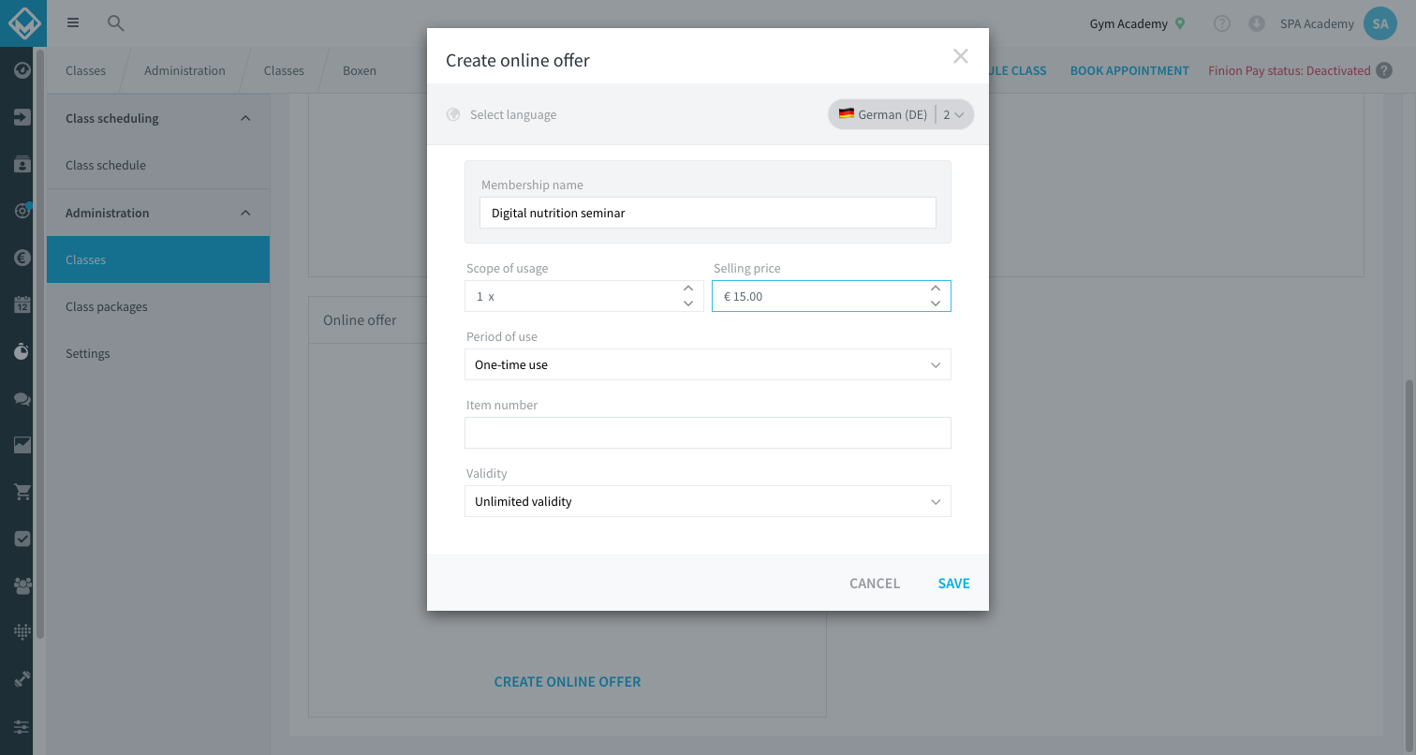The image size is (1416, 755).
Task: Increase the Selling price with up arrow
Action: [x=935, y=289]
